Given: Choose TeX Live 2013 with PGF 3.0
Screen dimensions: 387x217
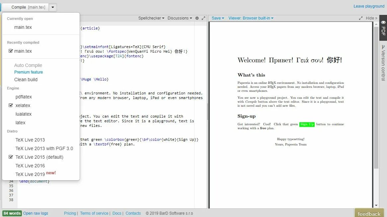Looking at the screenshot, I should tap(44, 148).
